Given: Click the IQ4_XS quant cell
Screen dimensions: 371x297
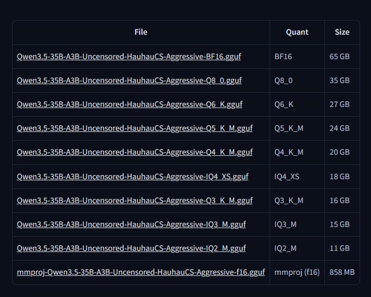Looking at the screenshot, I should point(287,176).
